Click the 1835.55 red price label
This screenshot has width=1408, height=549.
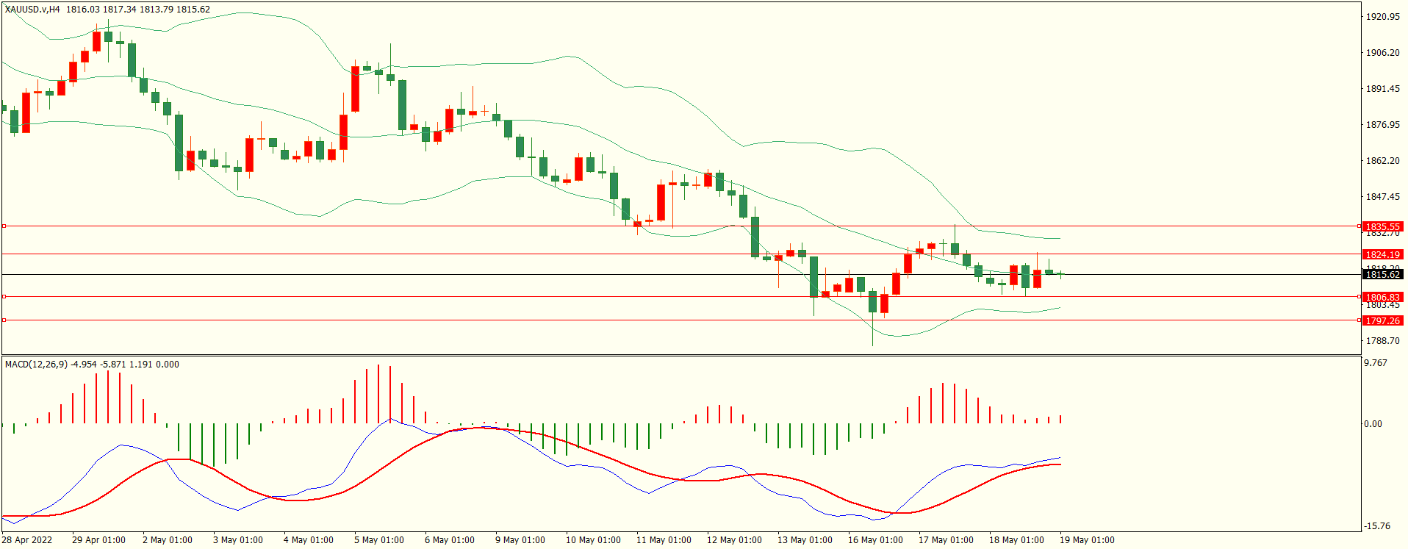click(x=1382, y=226)
